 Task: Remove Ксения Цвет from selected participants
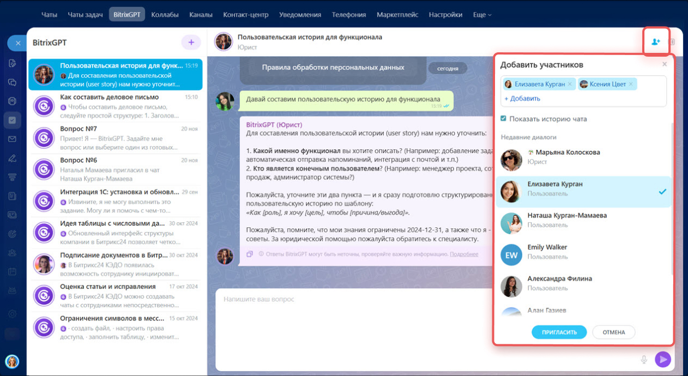(x=631, y=84)
